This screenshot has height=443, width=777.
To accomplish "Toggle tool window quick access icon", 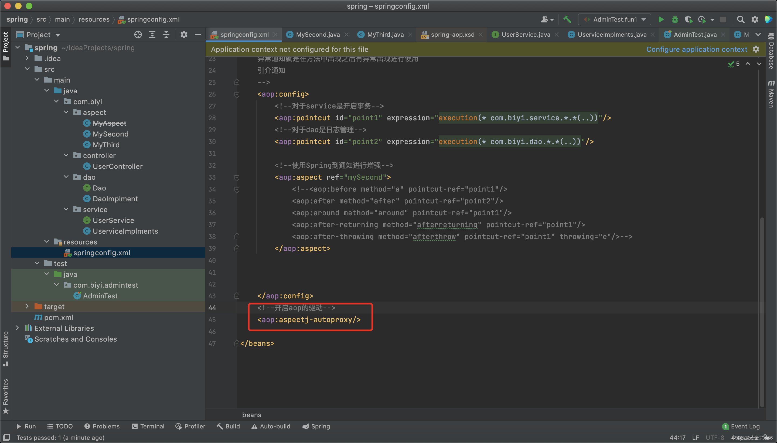I will (6, 438).
